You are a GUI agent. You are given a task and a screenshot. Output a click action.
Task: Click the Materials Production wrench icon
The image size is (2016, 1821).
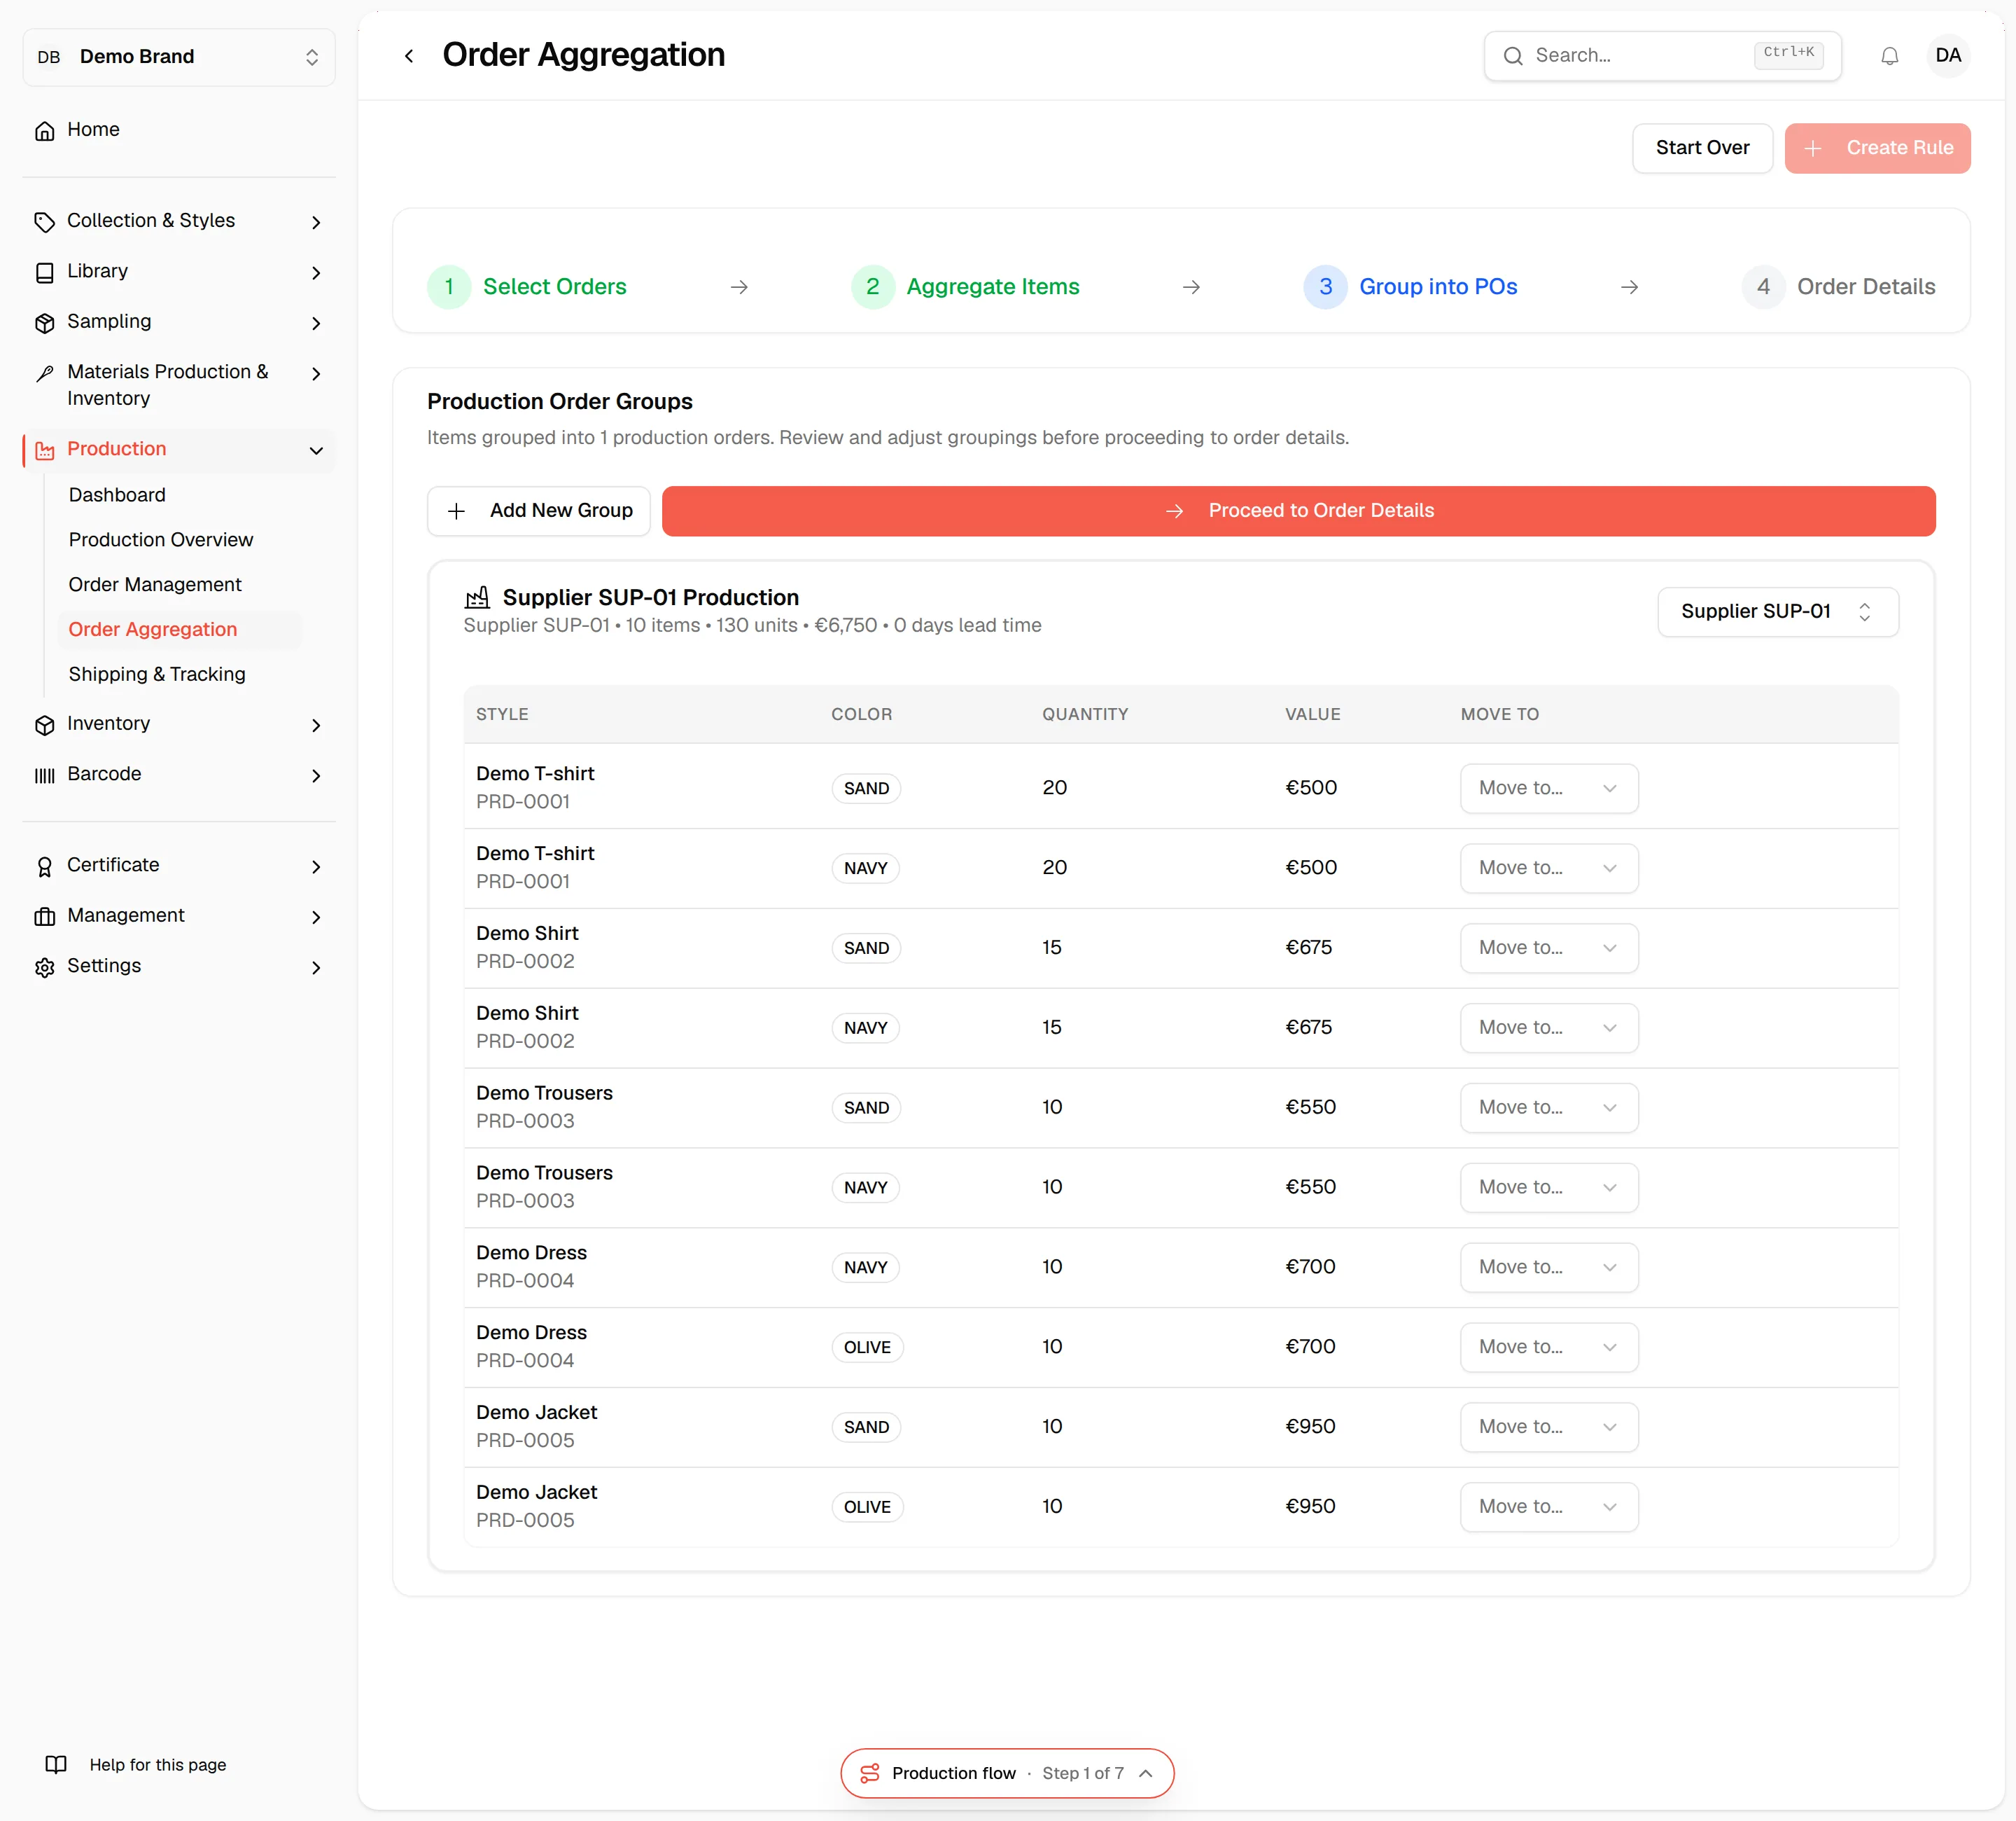tap(44, 373)
